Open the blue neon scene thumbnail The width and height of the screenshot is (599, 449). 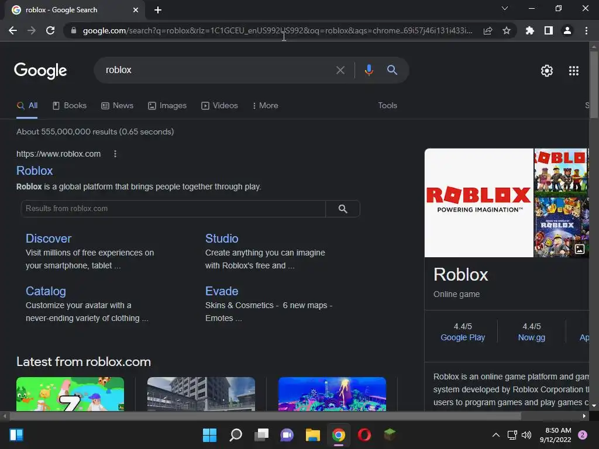pos(332,394)
